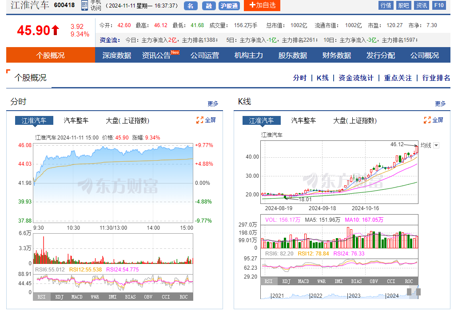The image size is (458, 319).
Task: Click the 资金流 label
Action: pyautogui.click(x=110, y=40)
